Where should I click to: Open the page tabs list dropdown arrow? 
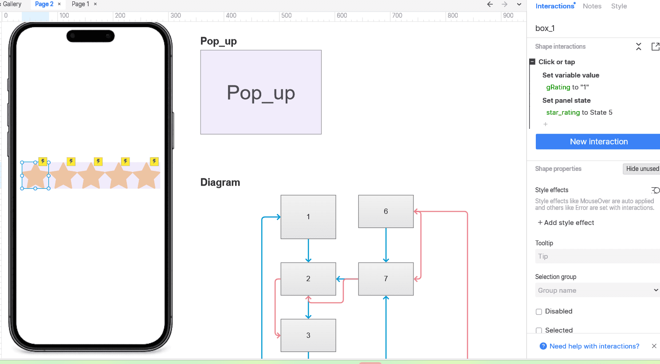[x=519, y=4]
